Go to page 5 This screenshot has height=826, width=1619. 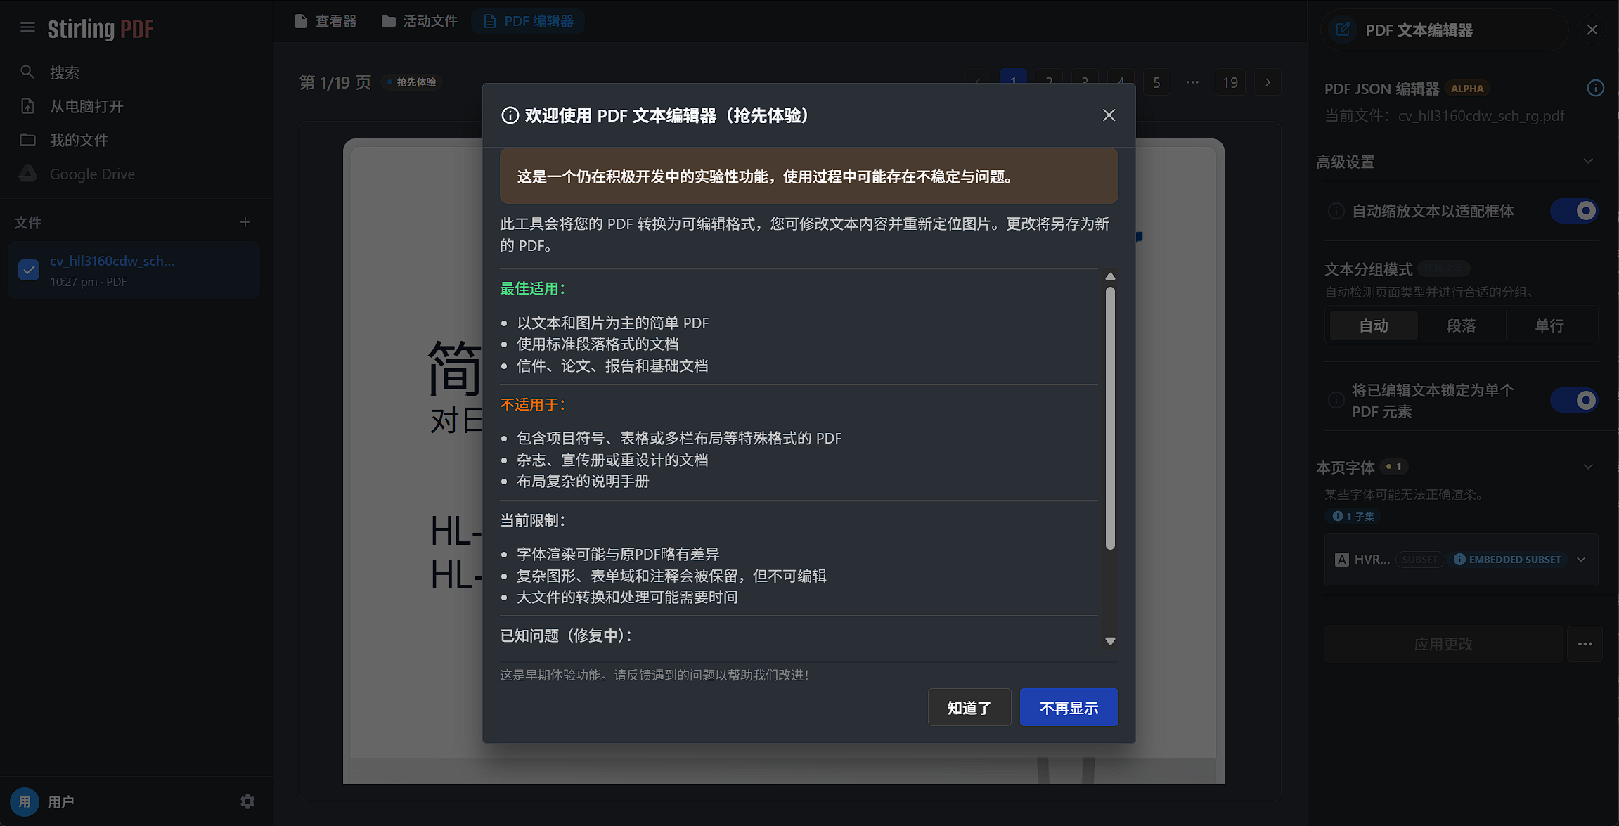pyautogui.click(x=1156, y=82)
